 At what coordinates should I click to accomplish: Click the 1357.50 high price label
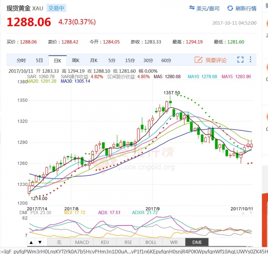pyautogui.click(x=172, y=93)
